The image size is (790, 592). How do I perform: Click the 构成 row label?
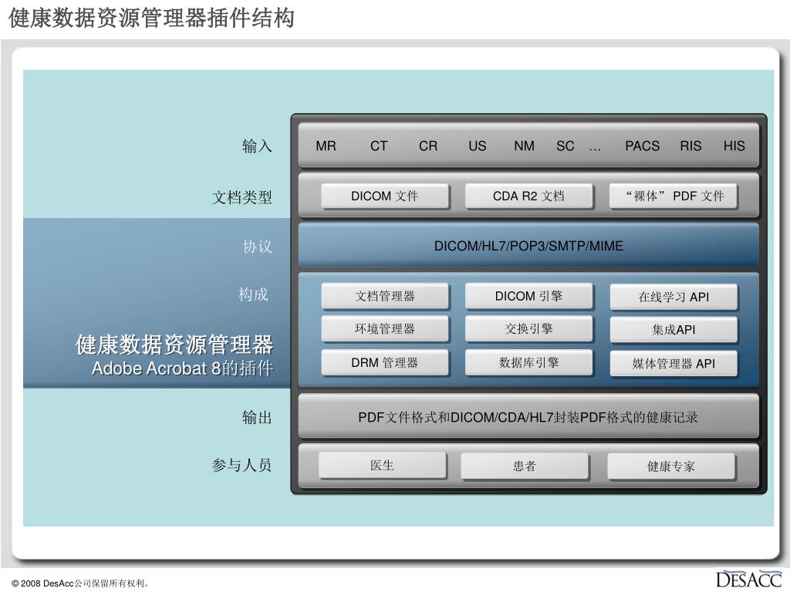253,294
